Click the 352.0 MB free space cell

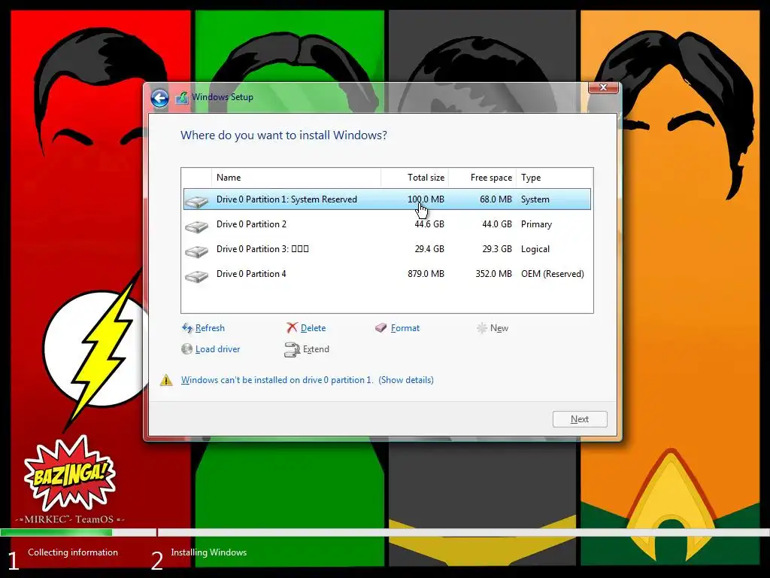[x=493, y=274]
